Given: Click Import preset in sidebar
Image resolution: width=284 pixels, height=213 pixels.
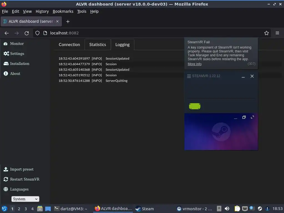Looking at the screenshot, I should [x=19, y=169].
